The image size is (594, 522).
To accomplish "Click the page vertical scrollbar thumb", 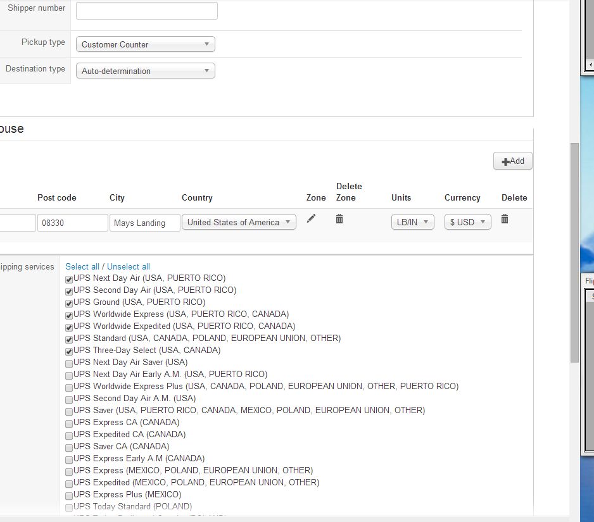I will point(574,252).
